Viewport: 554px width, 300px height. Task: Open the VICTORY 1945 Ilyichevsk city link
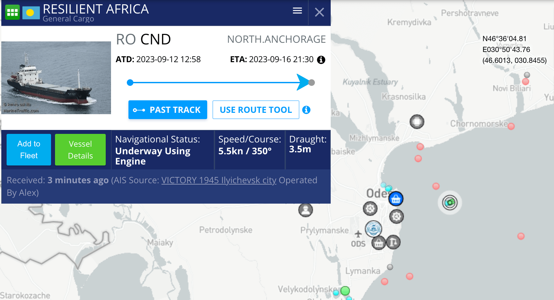219,180
